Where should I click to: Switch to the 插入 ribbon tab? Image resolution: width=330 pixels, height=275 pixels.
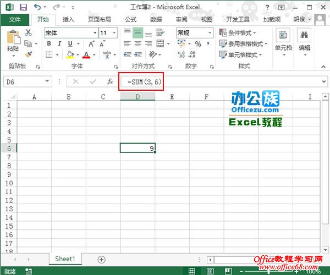[68, 19]
